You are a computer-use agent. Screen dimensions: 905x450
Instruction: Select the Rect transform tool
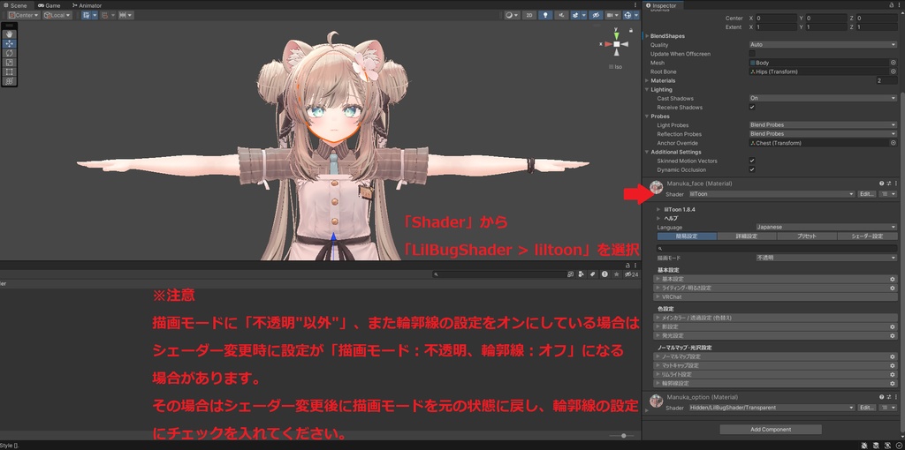click(10, 72)
